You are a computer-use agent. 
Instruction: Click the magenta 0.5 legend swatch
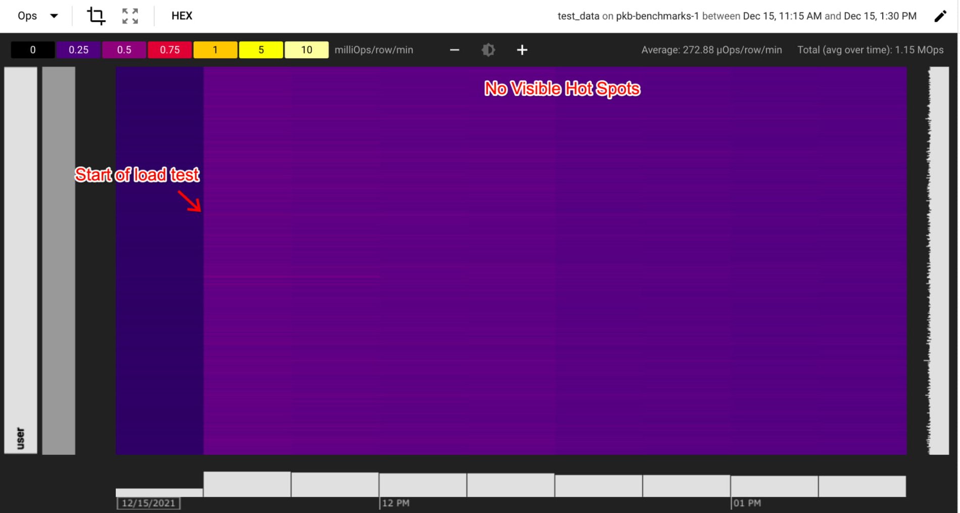124,50
